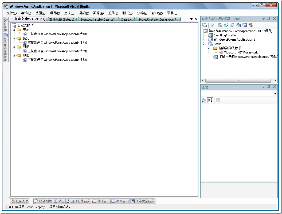Select Microsoft .NET Framework dependency
Screen dimensions: 282x214
click(241, 52)
